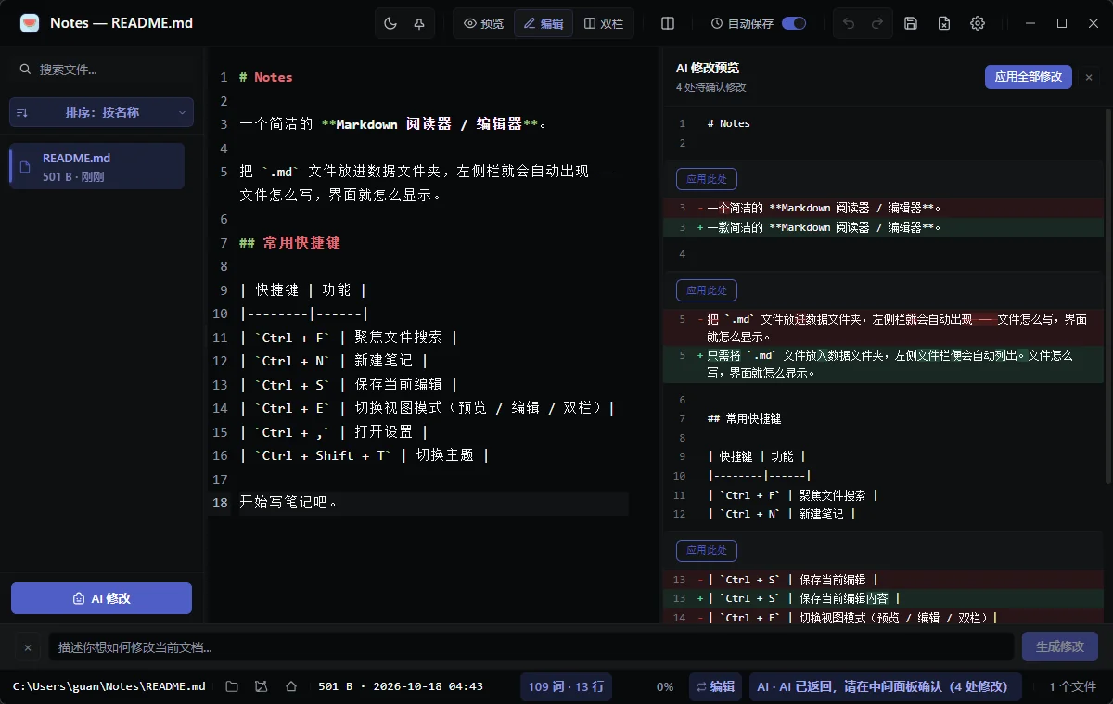Click the 描述你想如何修改当前文档 input field
The width and height of the screenshot is (1113, 704).
(x=531, y=646)
